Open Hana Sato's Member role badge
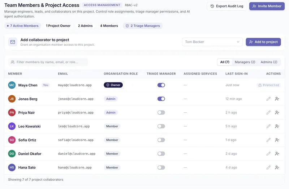The image size is (289, 189). 112,167
